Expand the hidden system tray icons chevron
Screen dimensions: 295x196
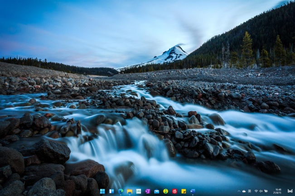(x=238, y=191)
